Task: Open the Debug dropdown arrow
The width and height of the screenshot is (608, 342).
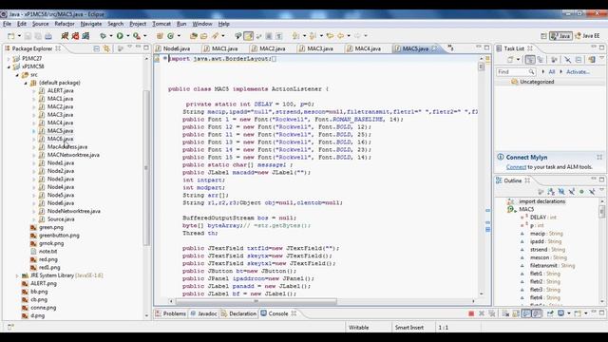Action: [x=110, y=36]
